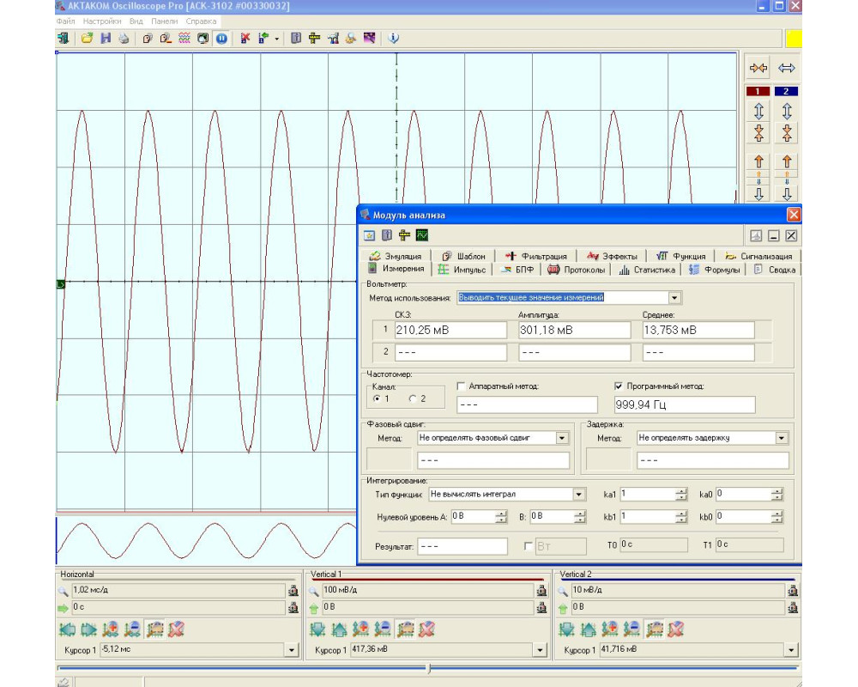
Task: Click the green oscilloscope icon in analysis module
Action: [x=422, y=235]
